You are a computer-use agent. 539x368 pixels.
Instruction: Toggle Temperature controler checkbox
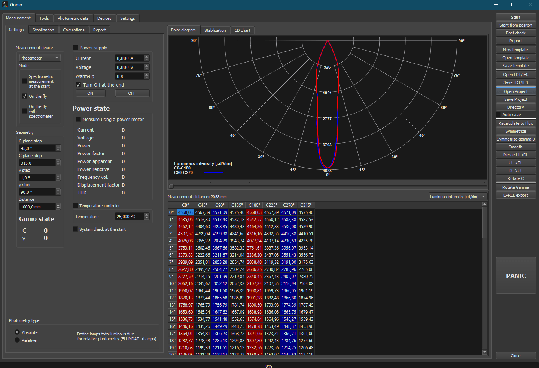76,205
